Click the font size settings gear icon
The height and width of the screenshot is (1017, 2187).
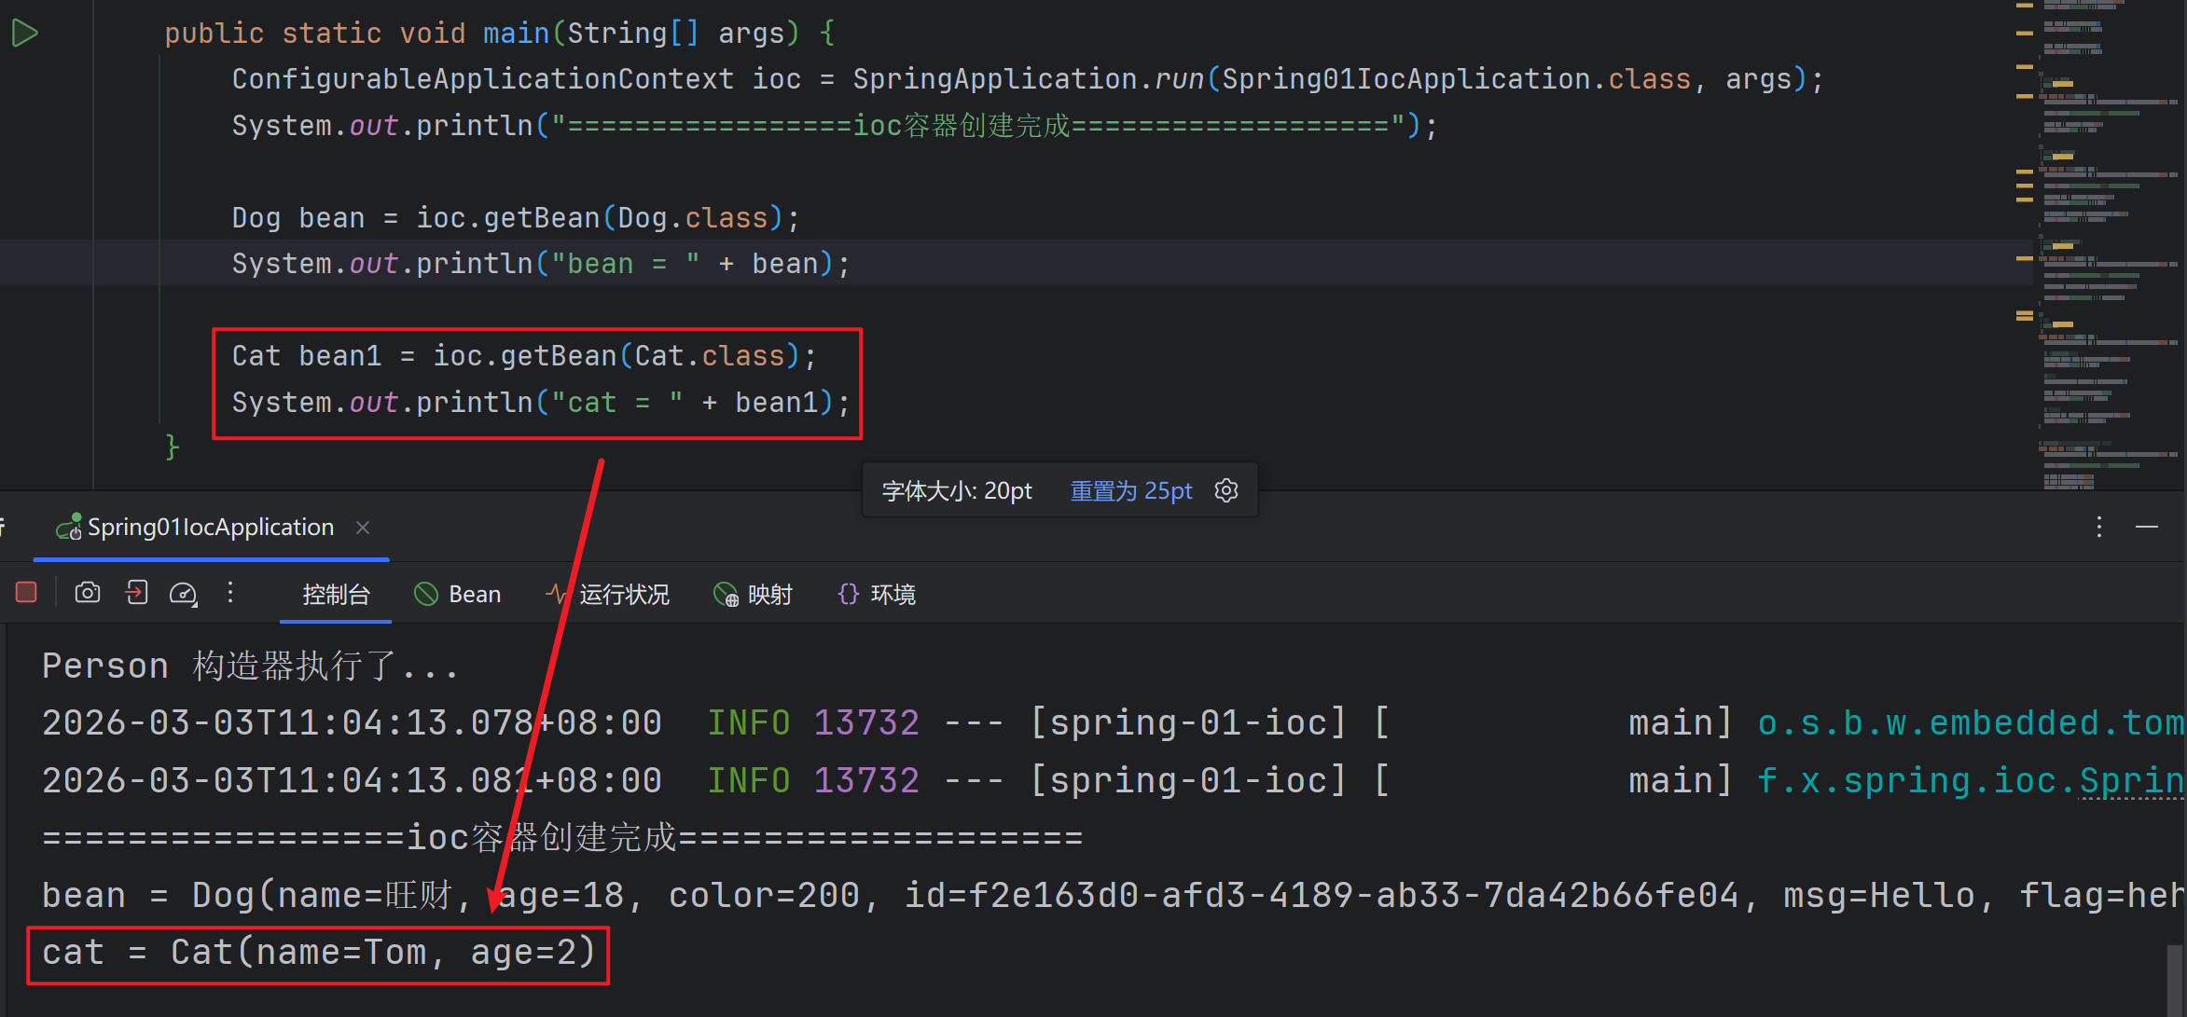pyautogui.click(x=1226, y=490)
